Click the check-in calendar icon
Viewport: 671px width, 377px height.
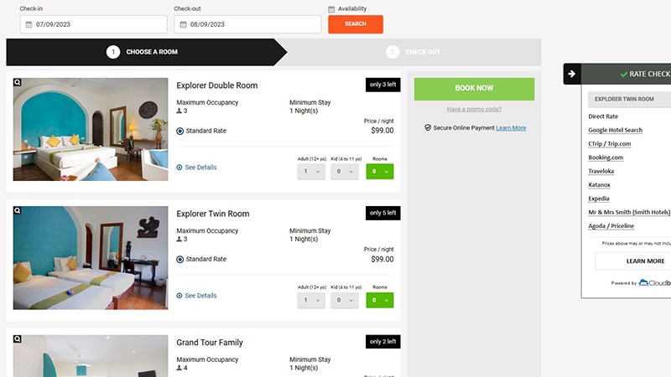tap(29, 24)
